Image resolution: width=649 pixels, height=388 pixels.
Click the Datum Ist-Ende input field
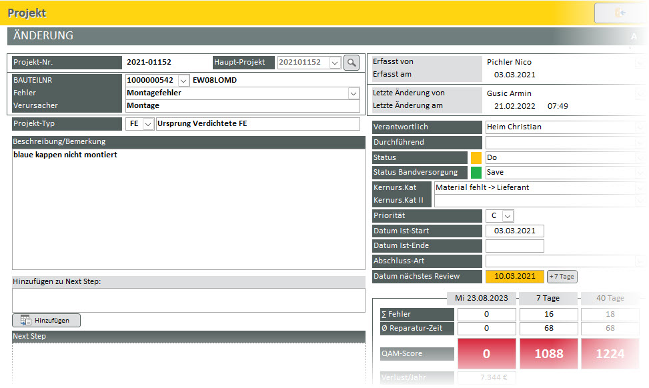(514, 246)
